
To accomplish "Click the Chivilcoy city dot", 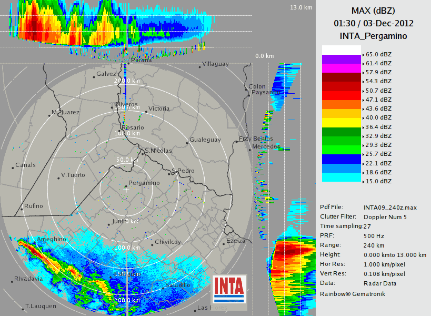I will point(152,245).
